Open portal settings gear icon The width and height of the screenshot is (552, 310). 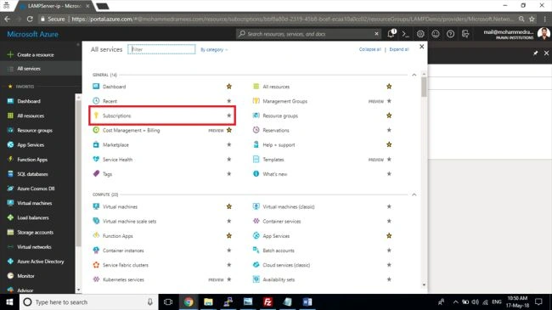pyautogui.click(x=420, y=34)
